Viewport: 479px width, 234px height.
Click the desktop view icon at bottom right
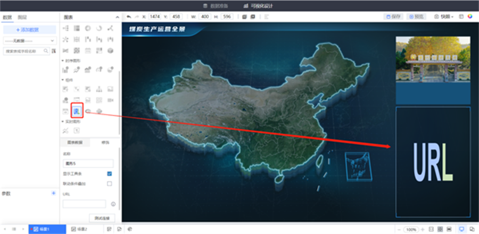coord(461,229)
